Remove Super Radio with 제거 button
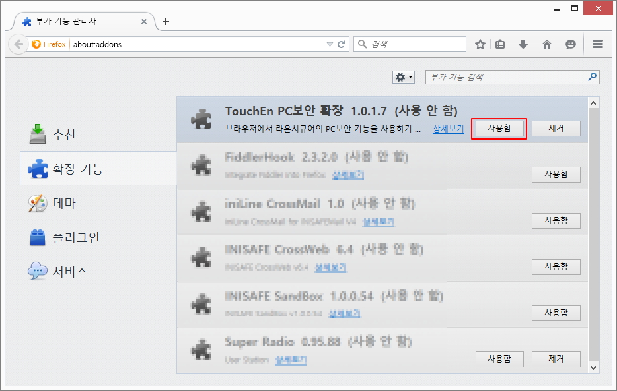Viewport: 617px width, 391px height. pyautogui.click(x=556, y=359)
